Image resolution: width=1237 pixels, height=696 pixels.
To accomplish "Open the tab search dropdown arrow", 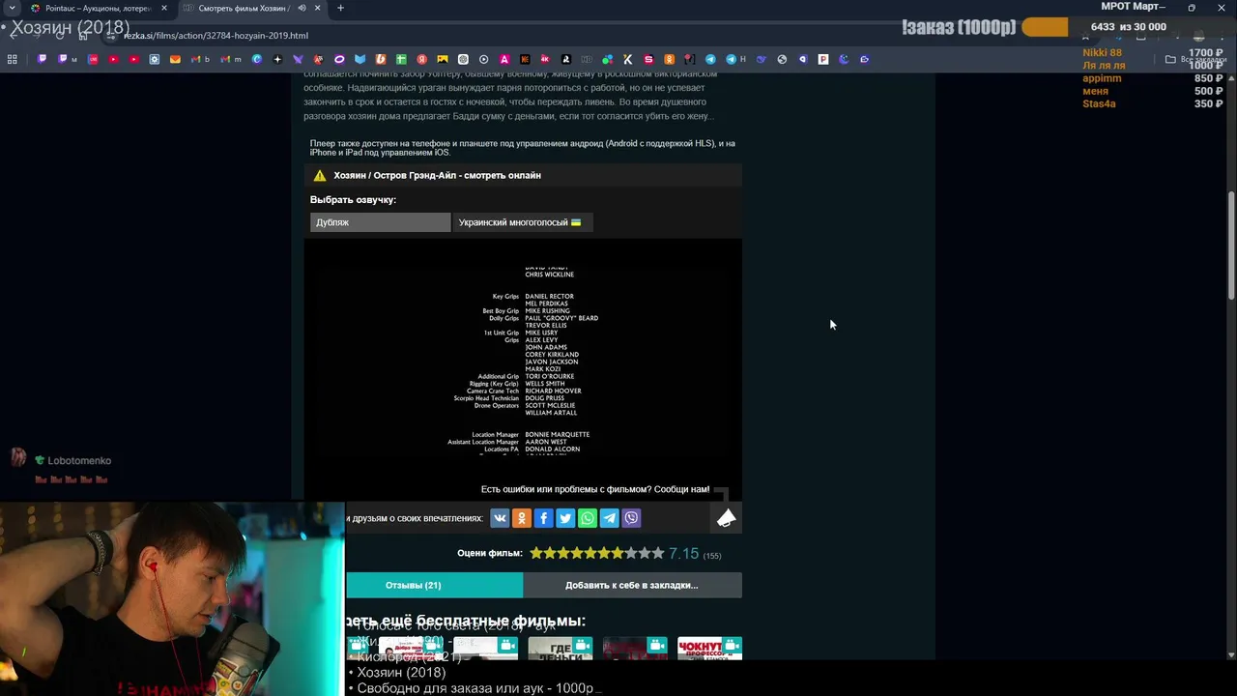I will pos(11,8).
